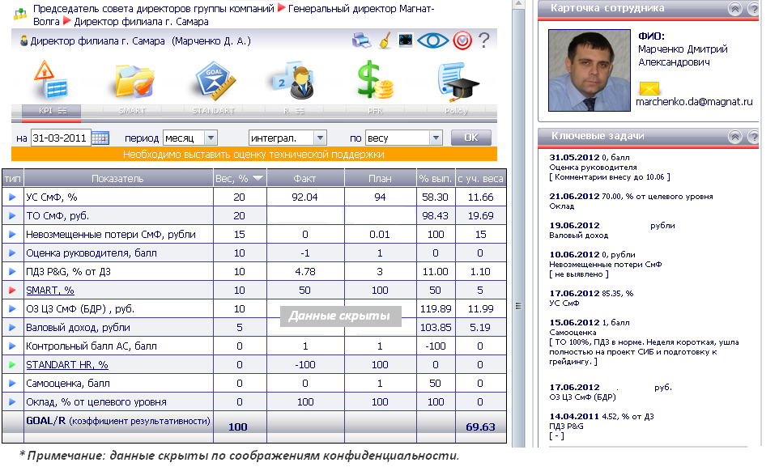This screenshot has height=467, width=779.
Task: Click the dark screen monitor icon
Action: 406,40
